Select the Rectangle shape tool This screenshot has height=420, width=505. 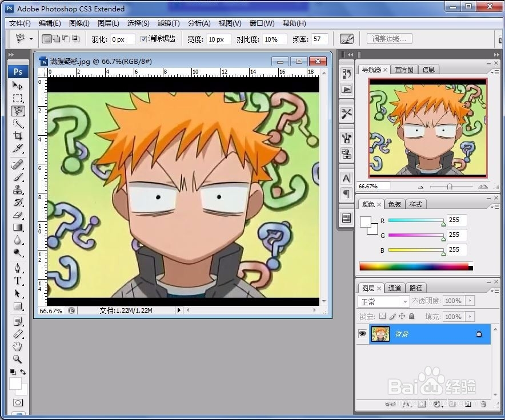point(18,306)
